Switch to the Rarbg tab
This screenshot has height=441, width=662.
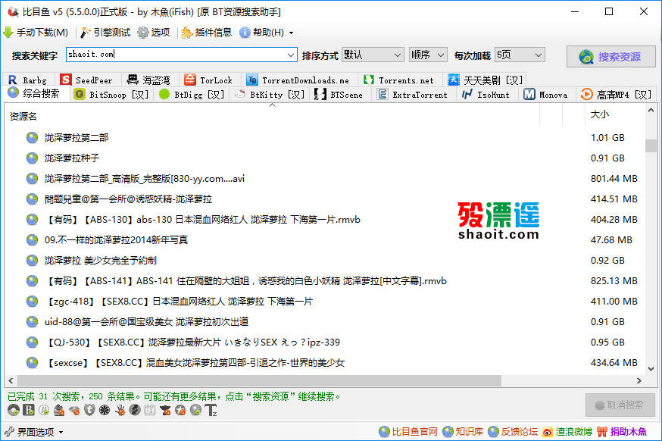pos(28,80)
